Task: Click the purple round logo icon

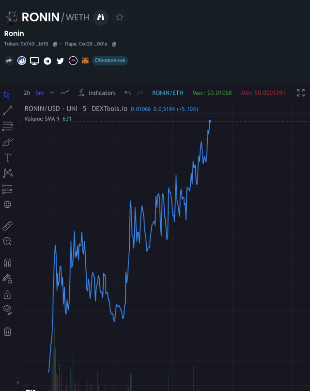Action: (73, 61)
